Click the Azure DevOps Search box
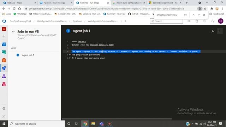Screen dimensions: 226x127 point(166,21)
